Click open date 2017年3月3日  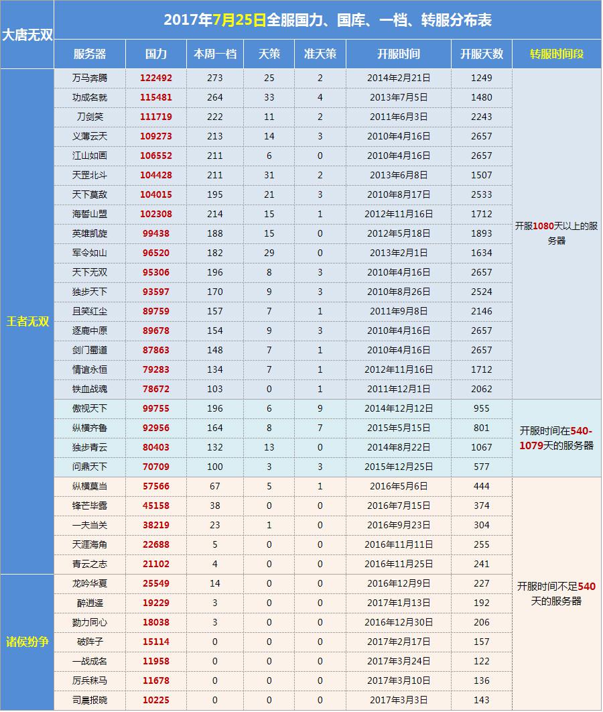point(399,700)
